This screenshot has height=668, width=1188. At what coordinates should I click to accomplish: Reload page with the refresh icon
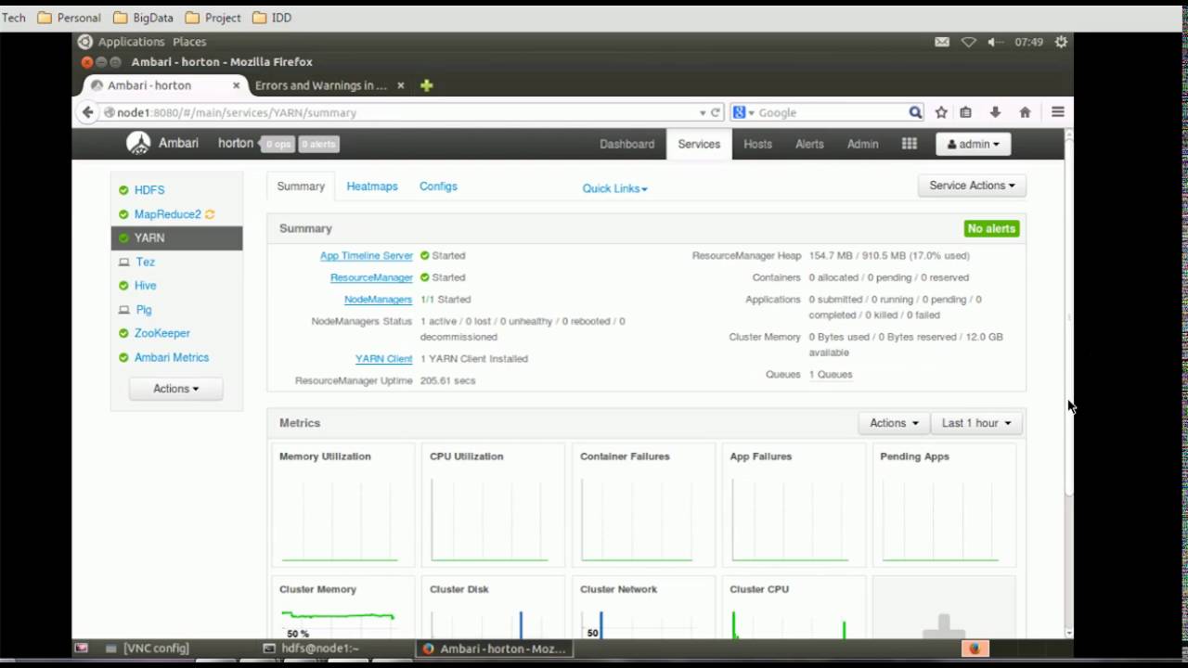coord(716,112)
